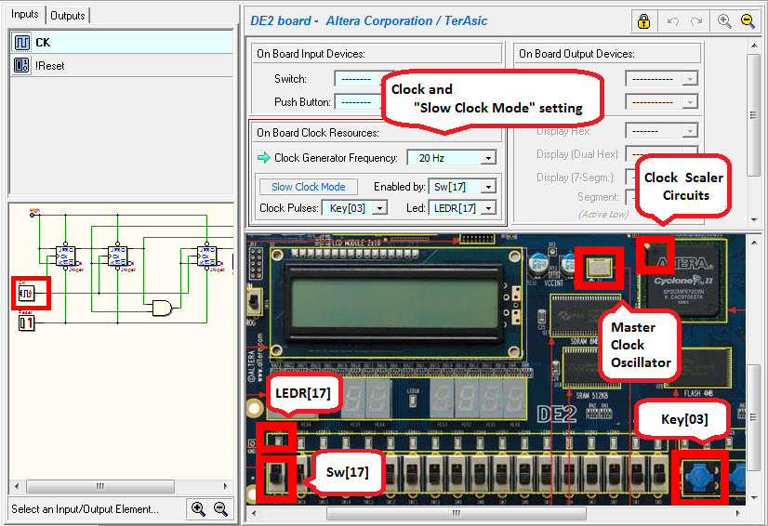The image size is (768, 526).
Task: Click the settings panel scrollbar up arrow
Action: click(754, 46)
